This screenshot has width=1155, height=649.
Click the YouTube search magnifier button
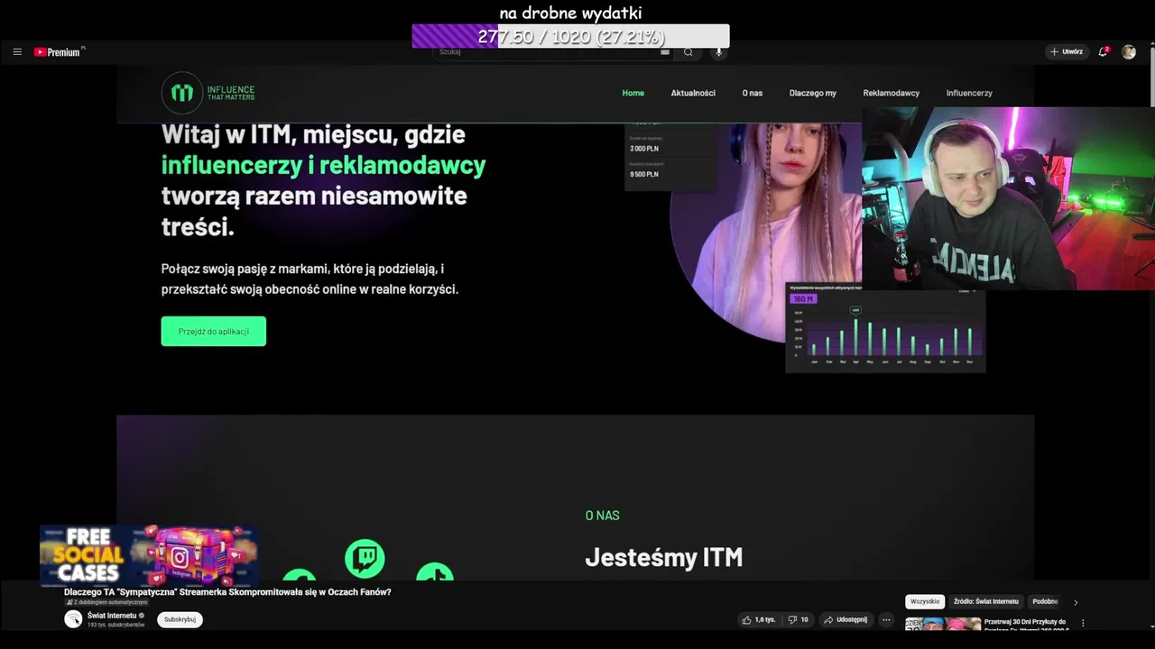click(x=688, y=52)
